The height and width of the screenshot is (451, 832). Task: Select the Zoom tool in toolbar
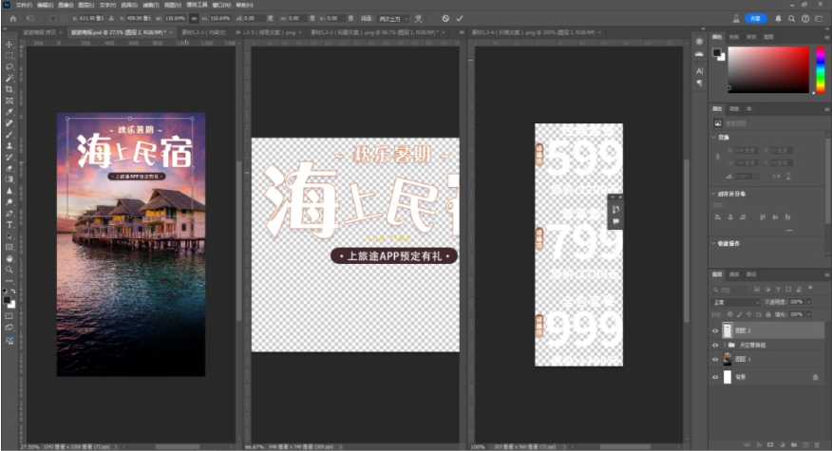[x=9, y=269]
